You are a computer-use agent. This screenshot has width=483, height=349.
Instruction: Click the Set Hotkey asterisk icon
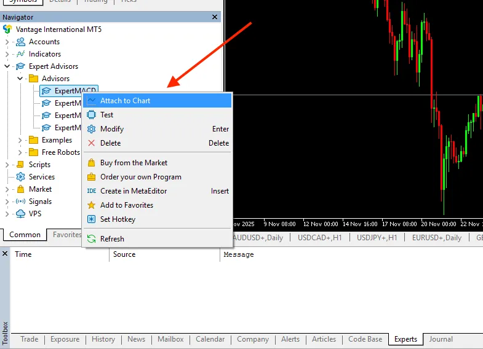point(92,219)
